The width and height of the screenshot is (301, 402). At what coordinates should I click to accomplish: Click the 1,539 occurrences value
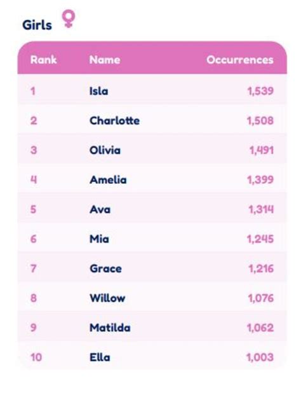[x=260, y=91]
